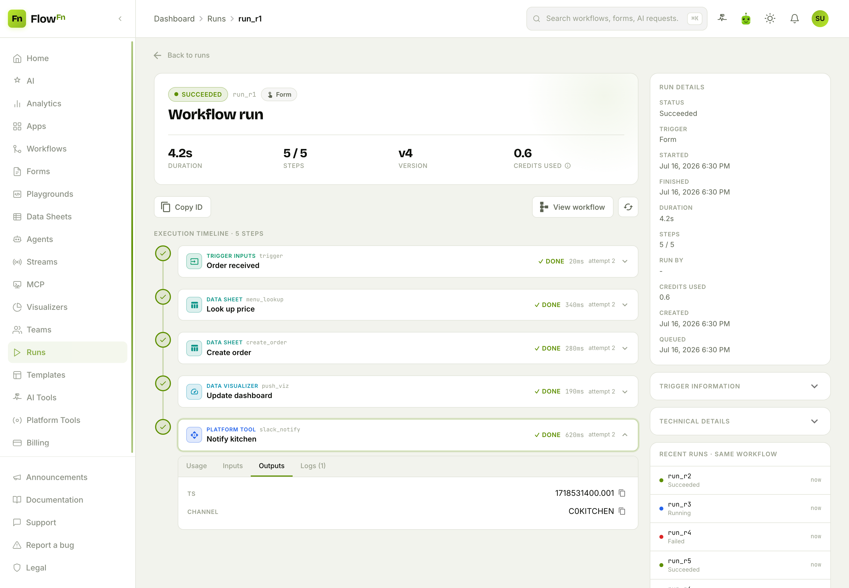Viewport: 849px width, 588px height.
Task: Open the Logs (1) tab
Action: pos(313,466)
